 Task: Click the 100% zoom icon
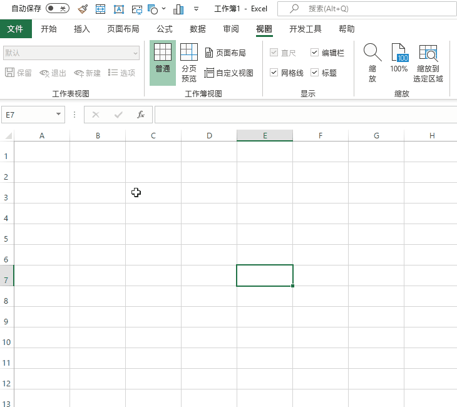point(399,58)
